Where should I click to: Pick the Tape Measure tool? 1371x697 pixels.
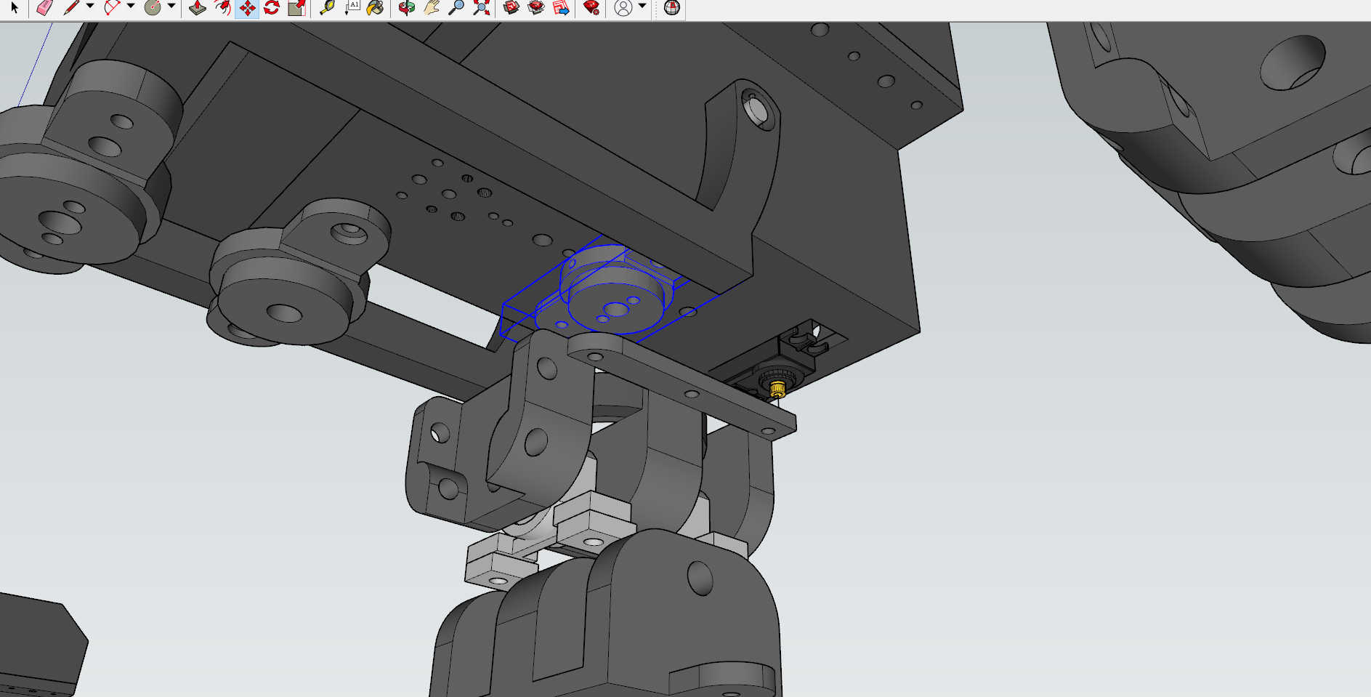pyautogui.click(x=327, y=8)
